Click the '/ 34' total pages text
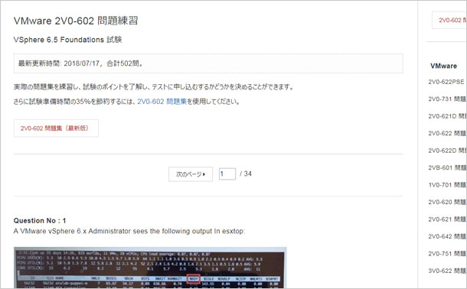Image resolution: width=467 pixels, height=289 pixels. click(246, 174)
